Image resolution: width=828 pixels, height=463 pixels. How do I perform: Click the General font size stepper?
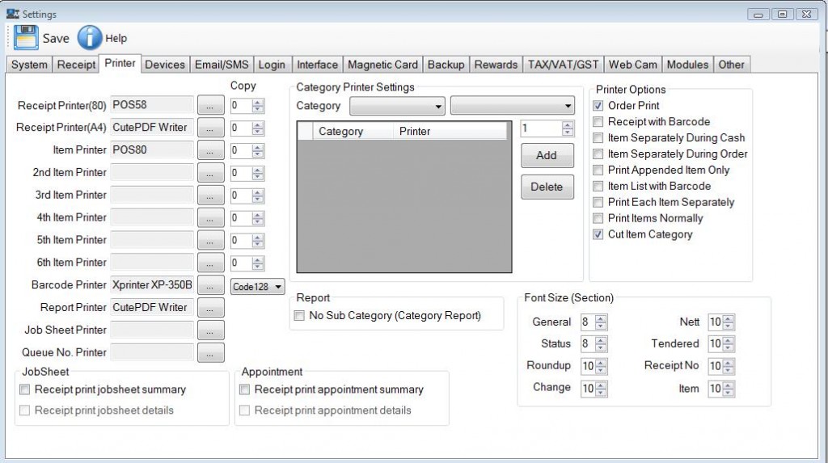pyautogui.click(x=601, y=322)
